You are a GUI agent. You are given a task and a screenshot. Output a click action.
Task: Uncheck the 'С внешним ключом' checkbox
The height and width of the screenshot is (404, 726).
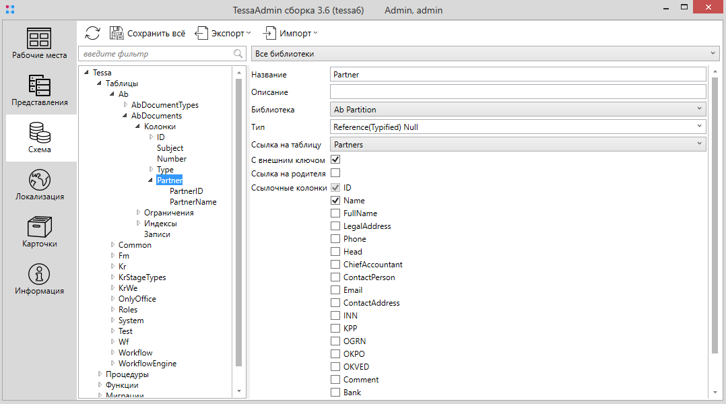[x=335, y=160]
